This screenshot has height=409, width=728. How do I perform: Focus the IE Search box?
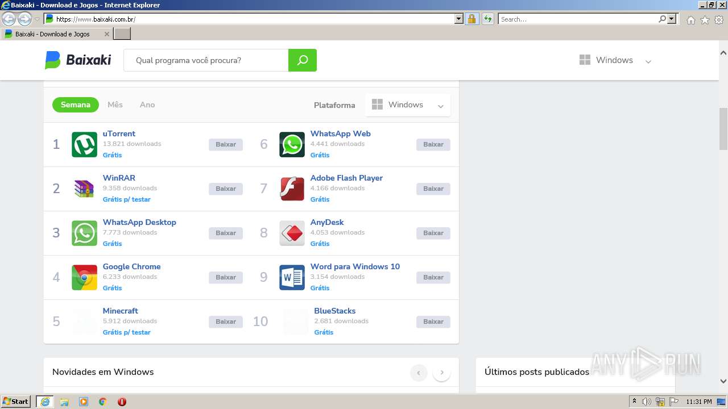(x=578, y=19)
